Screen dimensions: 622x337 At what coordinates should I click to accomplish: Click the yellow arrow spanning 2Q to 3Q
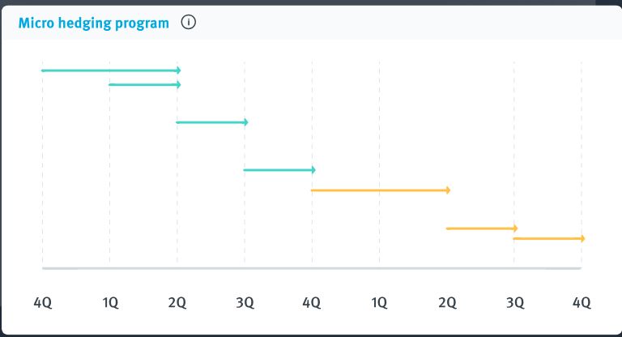point(481,228)
